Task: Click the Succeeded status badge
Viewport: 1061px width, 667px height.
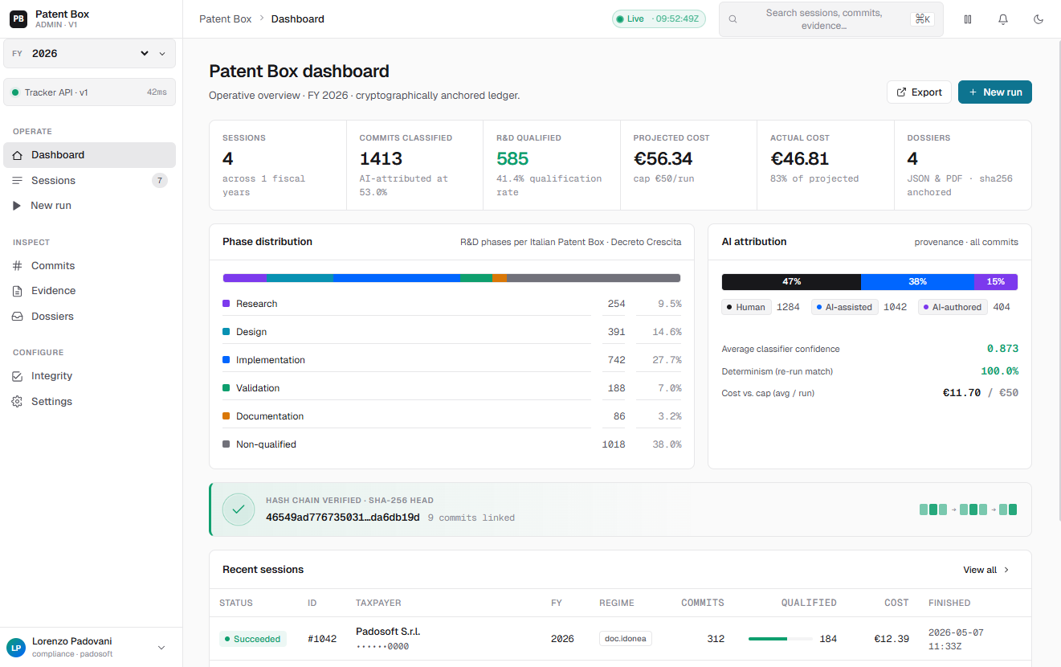Action: click(x=253, y=639)
